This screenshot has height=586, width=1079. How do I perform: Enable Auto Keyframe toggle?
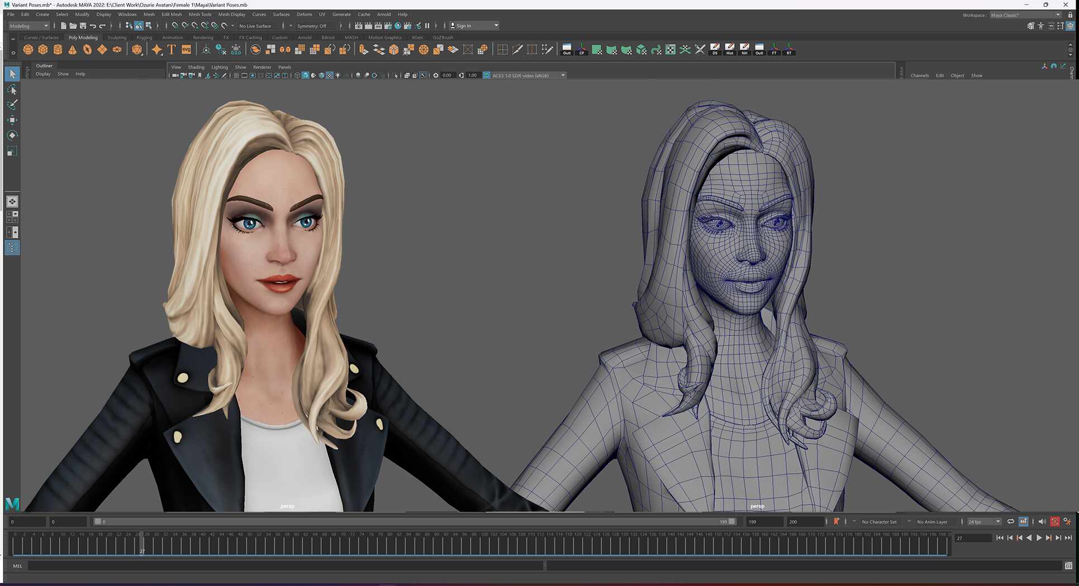click(1055, 521)
